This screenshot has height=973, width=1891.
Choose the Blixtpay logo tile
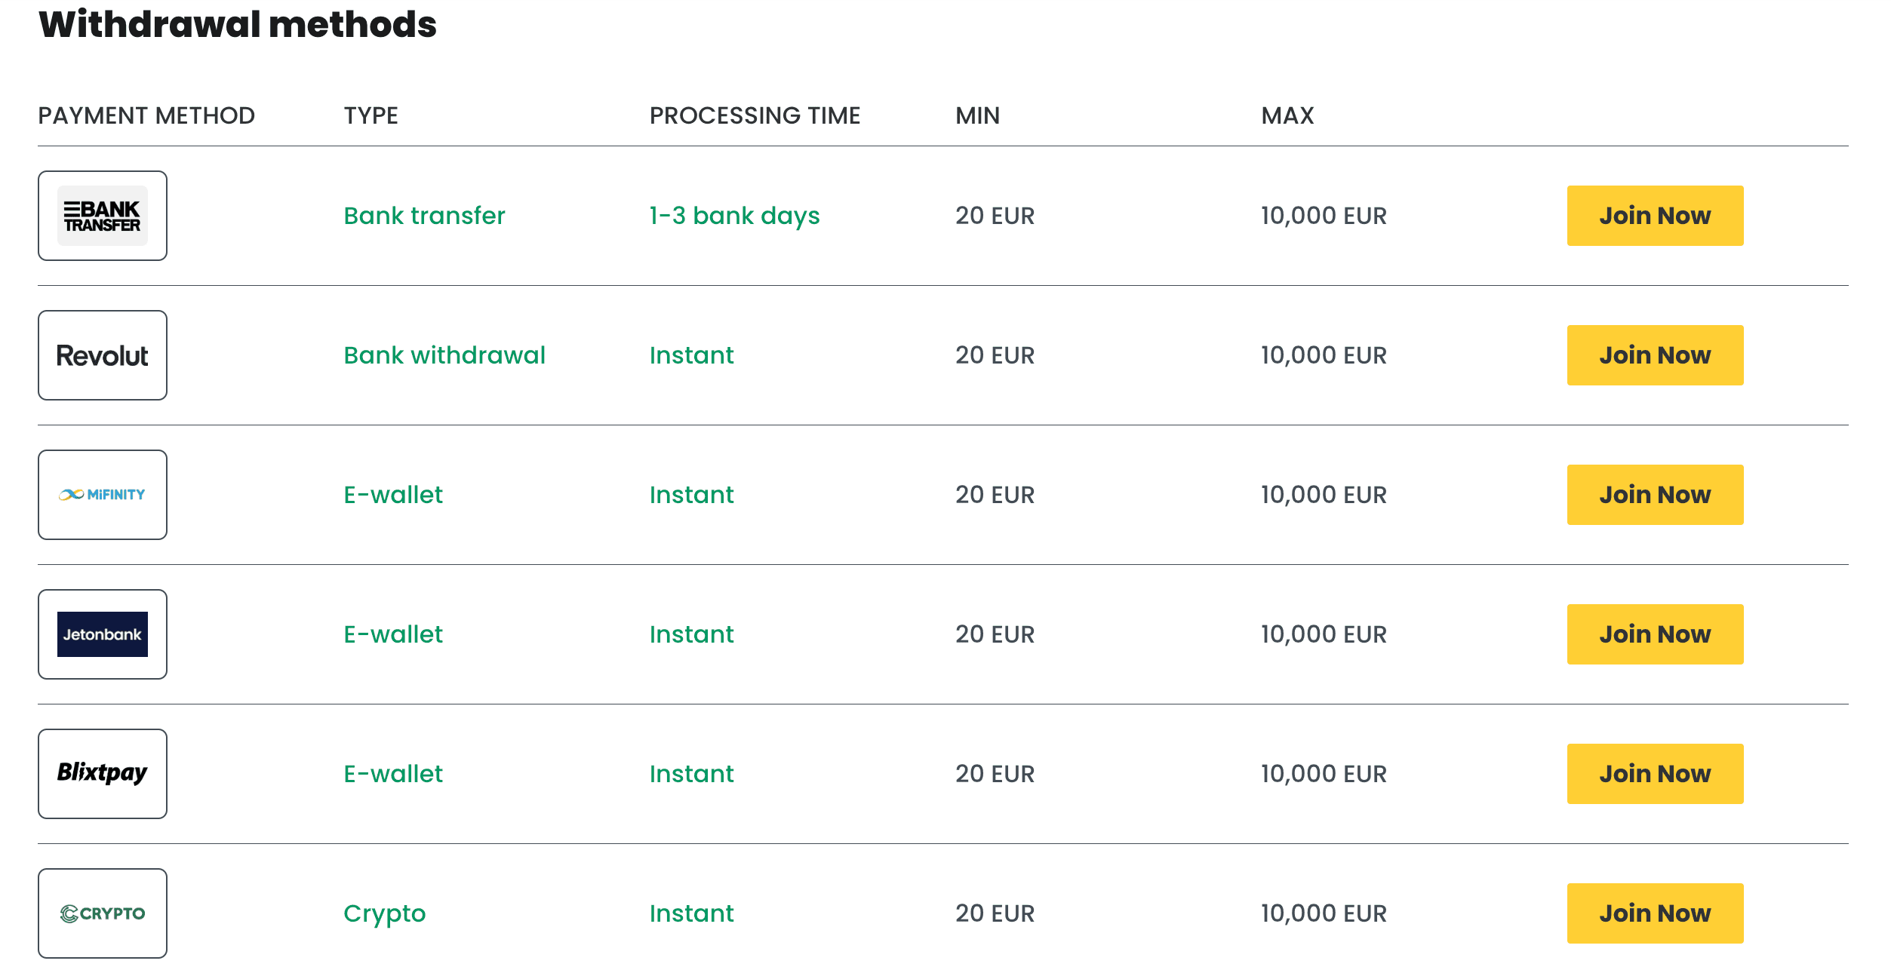103,774
